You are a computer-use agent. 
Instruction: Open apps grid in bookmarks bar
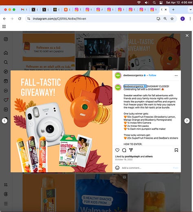coord(4,26)
